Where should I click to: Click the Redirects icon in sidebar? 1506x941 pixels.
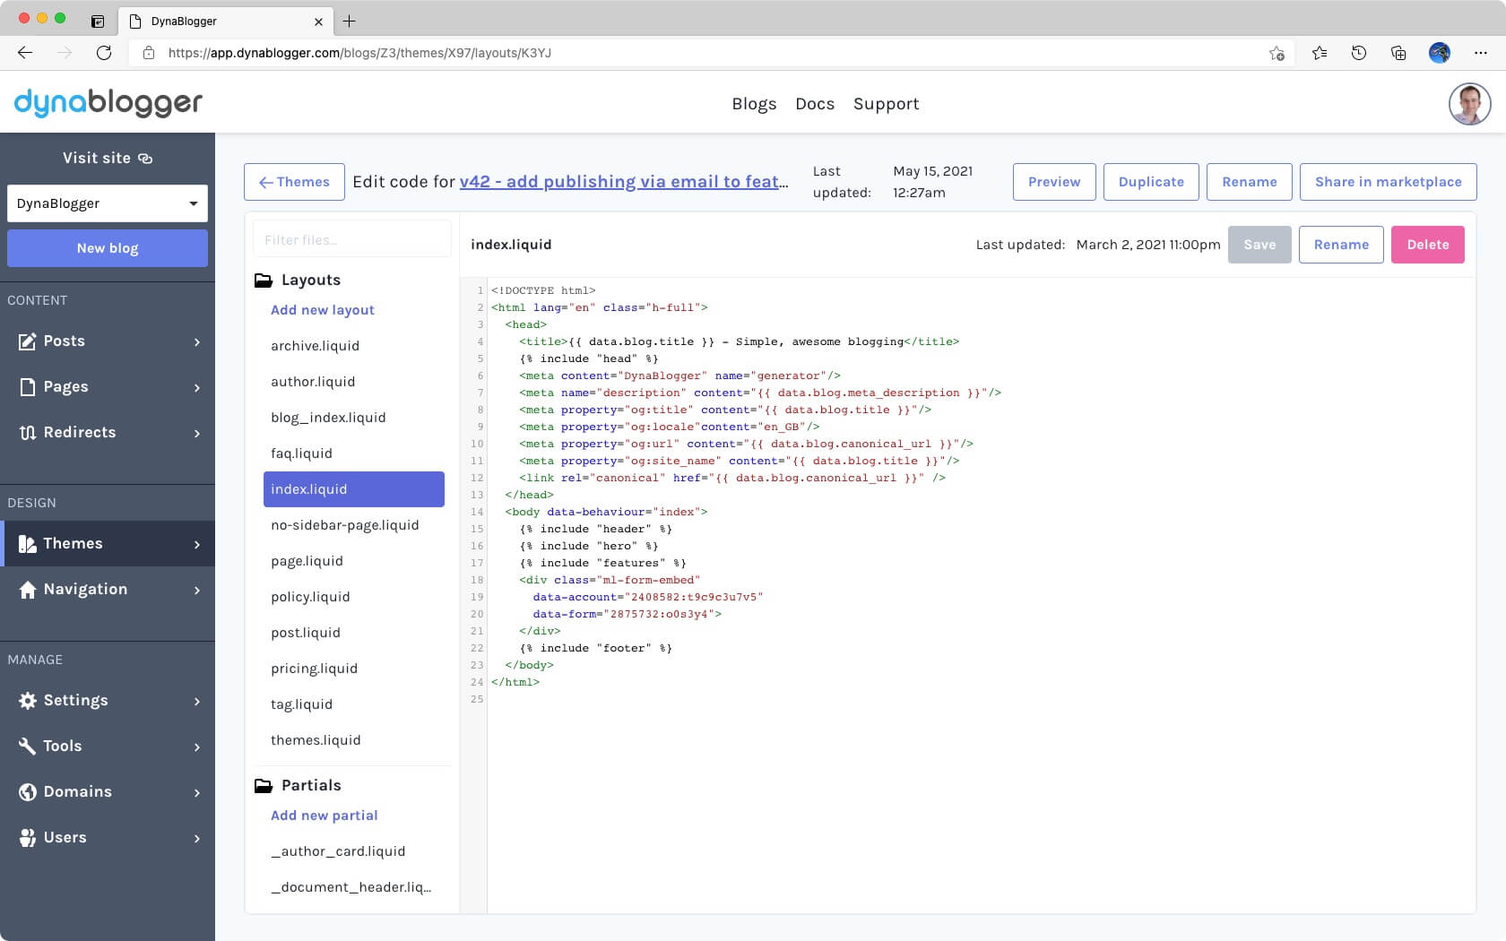[x=27, y=433]
